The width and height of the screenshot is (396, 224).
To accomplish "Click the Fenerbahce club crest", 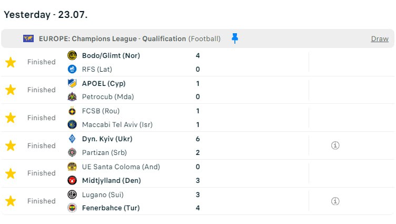I will [72, 208].
